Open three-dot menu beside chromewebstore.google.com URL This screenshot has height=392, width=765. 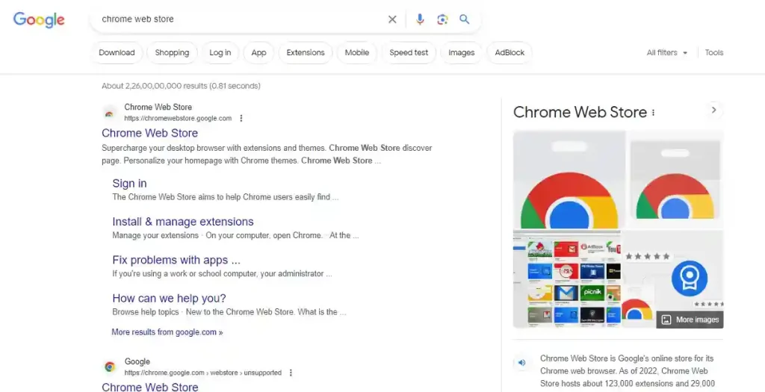(241, 119)
